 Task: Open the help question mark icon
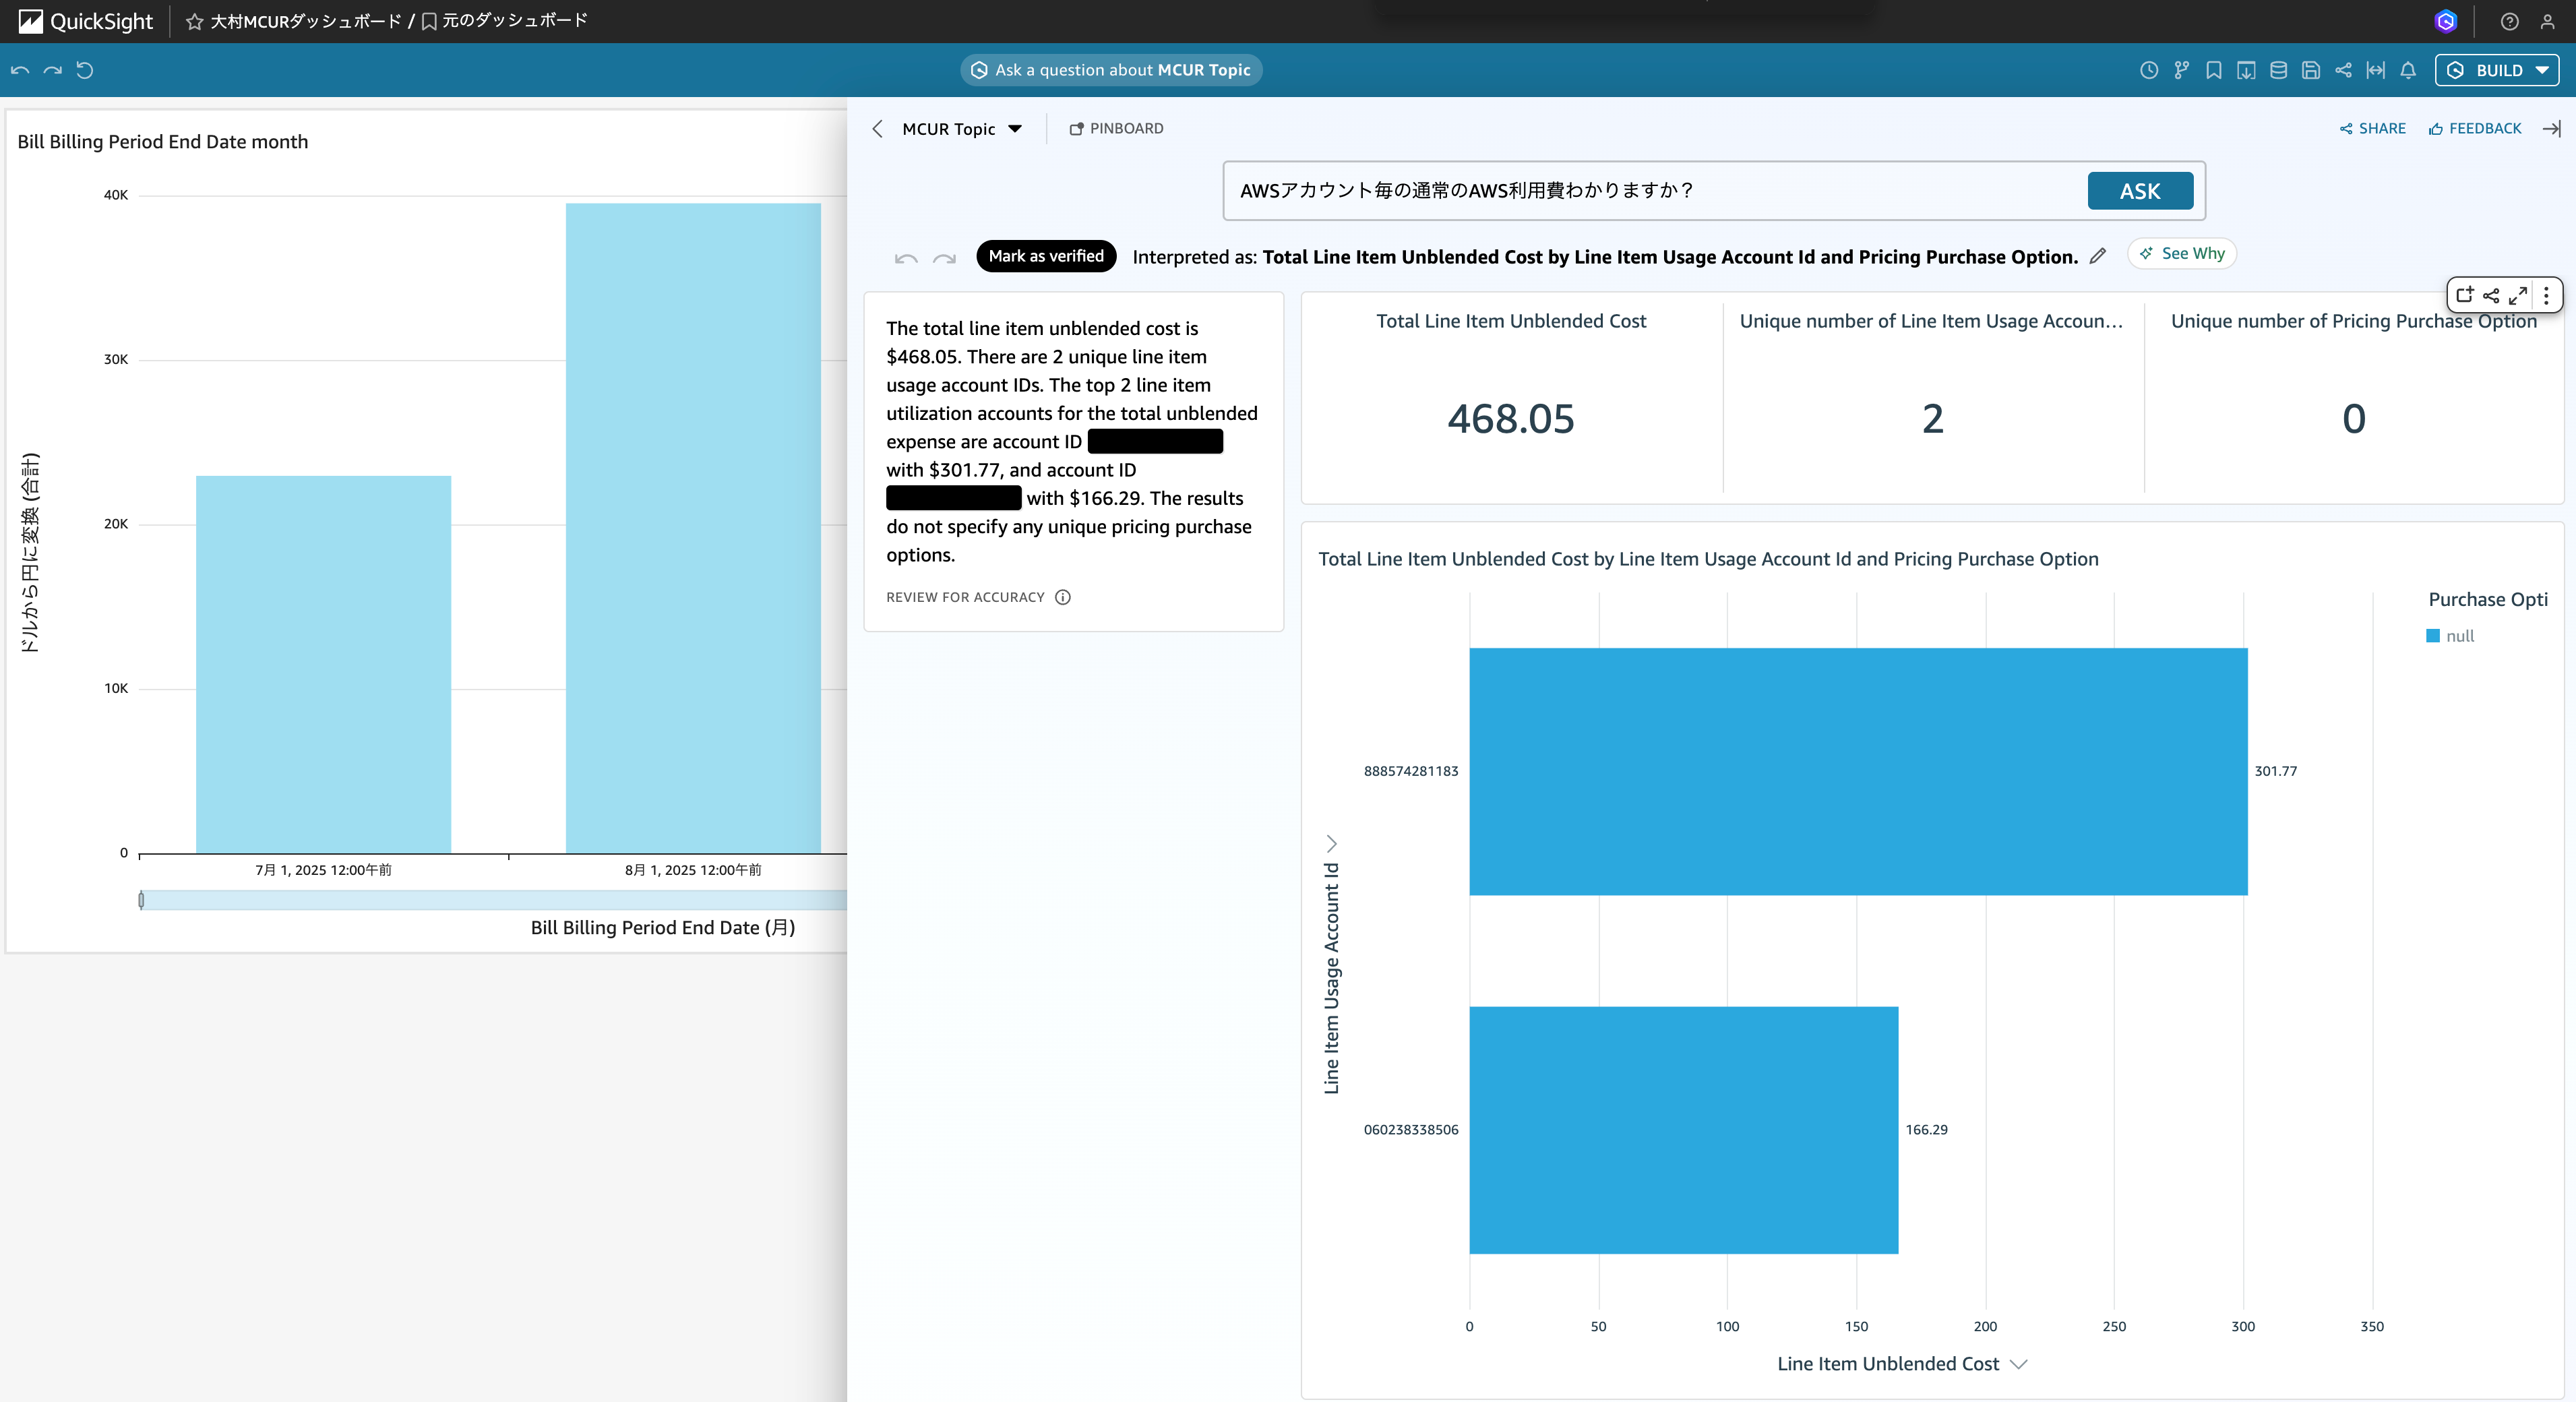[2509, 21]
